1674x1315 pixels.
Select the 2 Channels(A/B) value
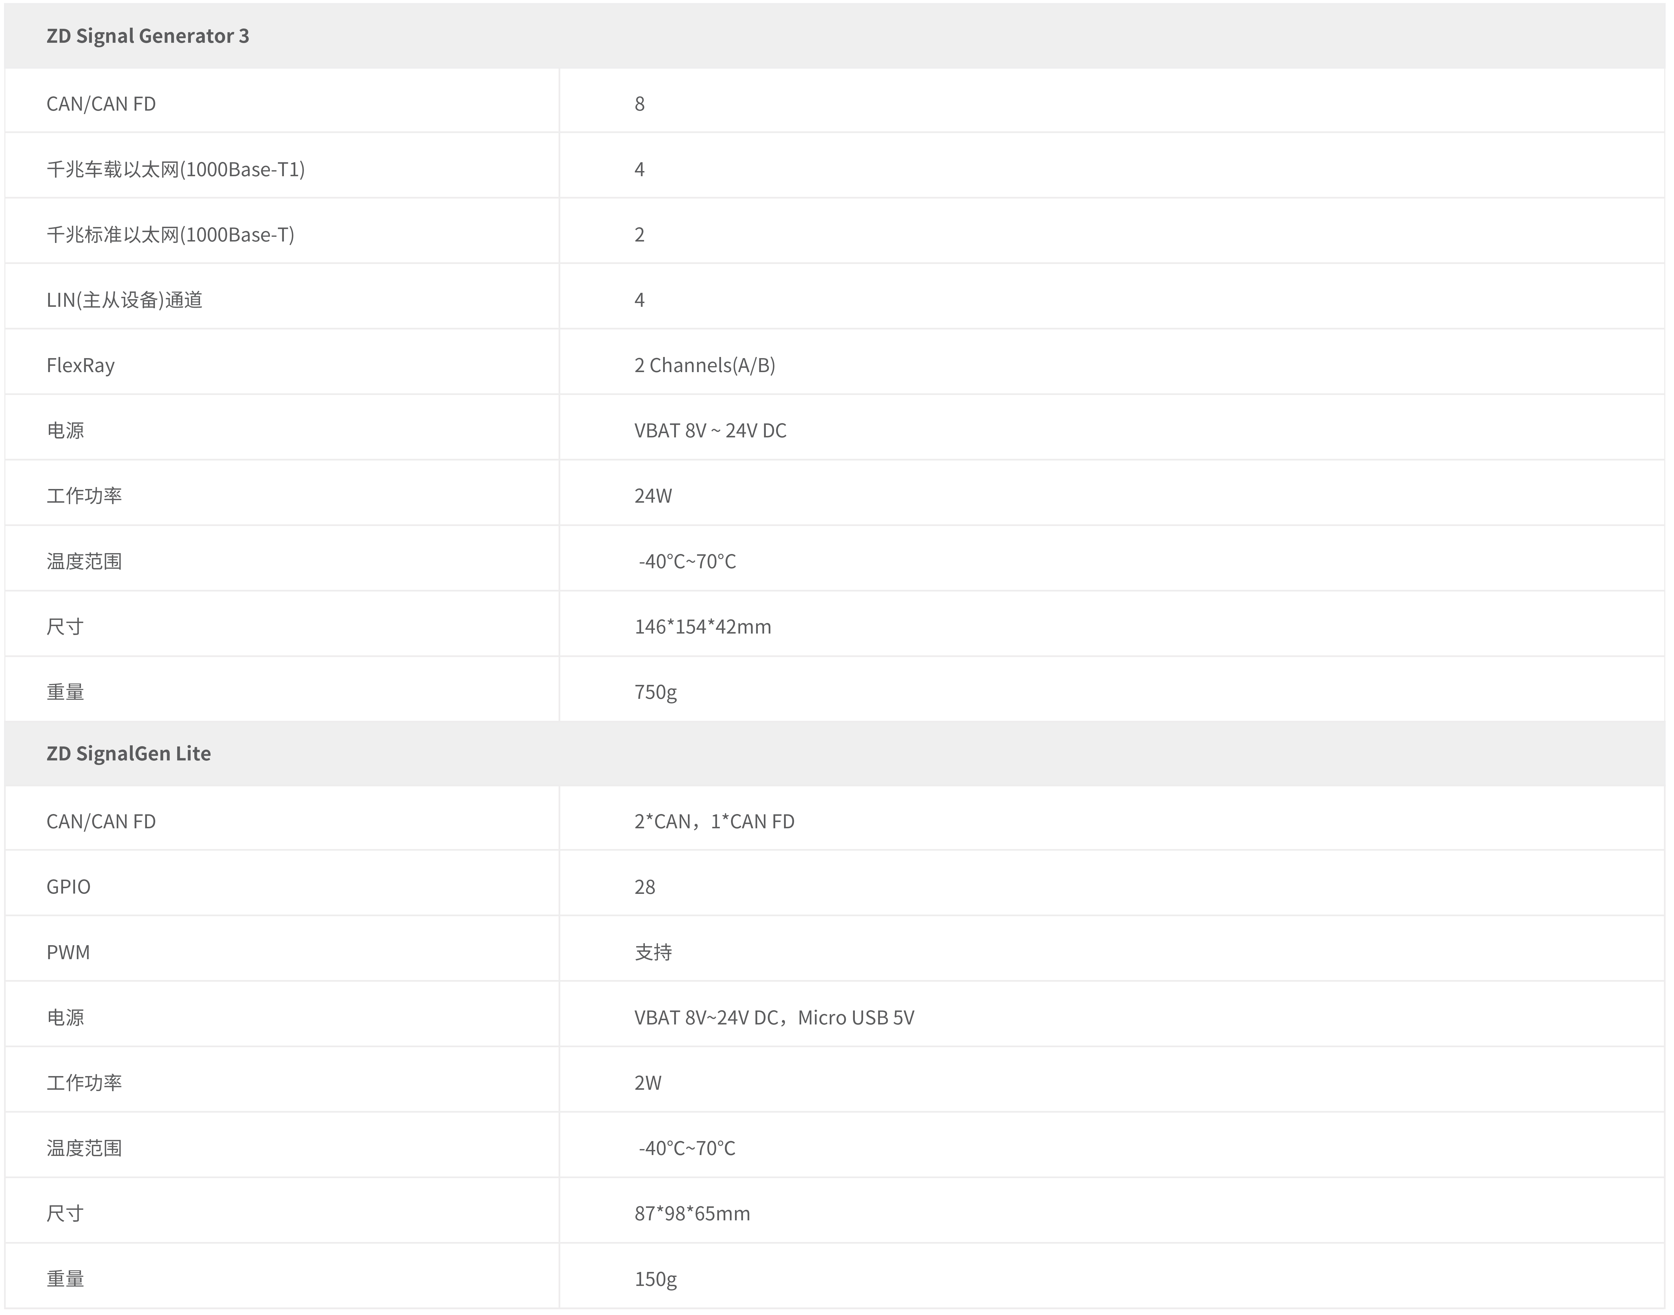[705, 366]
